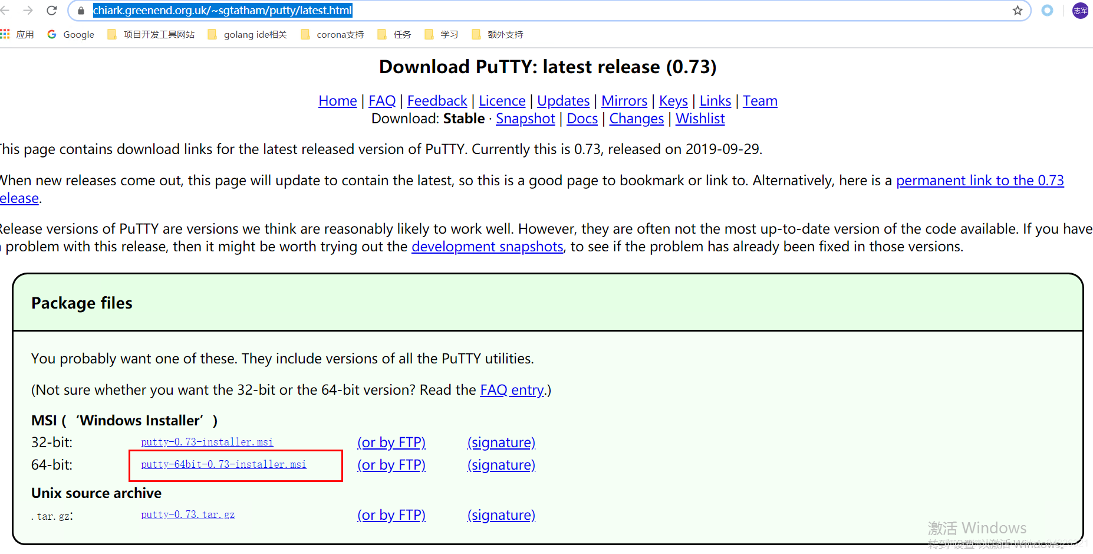
Task: Focus the address bar URL field
Action: coord(548,11)
